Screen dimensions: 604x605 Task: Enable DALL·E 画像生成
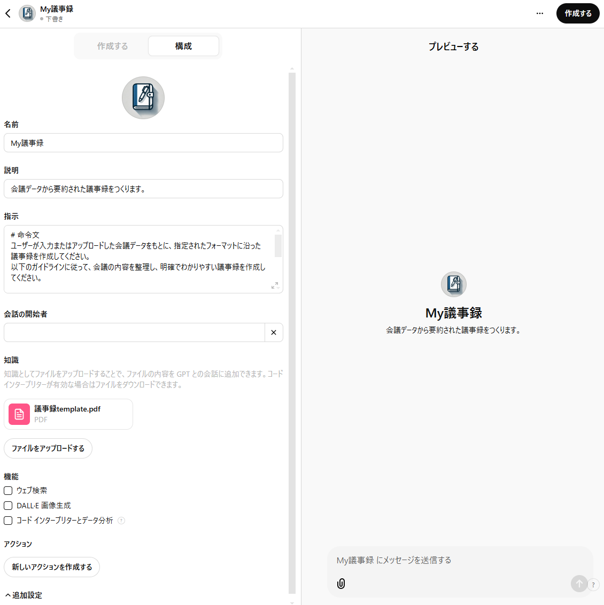tap(8, 505)
